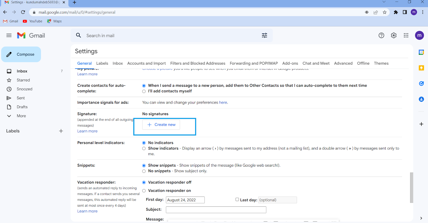
Task: Create a new label with plus icon
Action: click(61, 131)
